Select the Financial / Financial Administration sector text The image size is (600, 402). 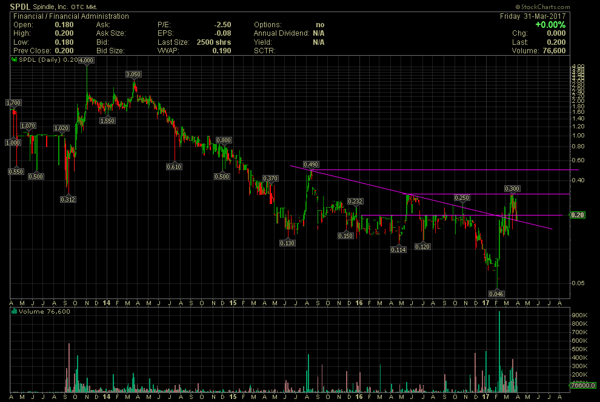(71, 16)
